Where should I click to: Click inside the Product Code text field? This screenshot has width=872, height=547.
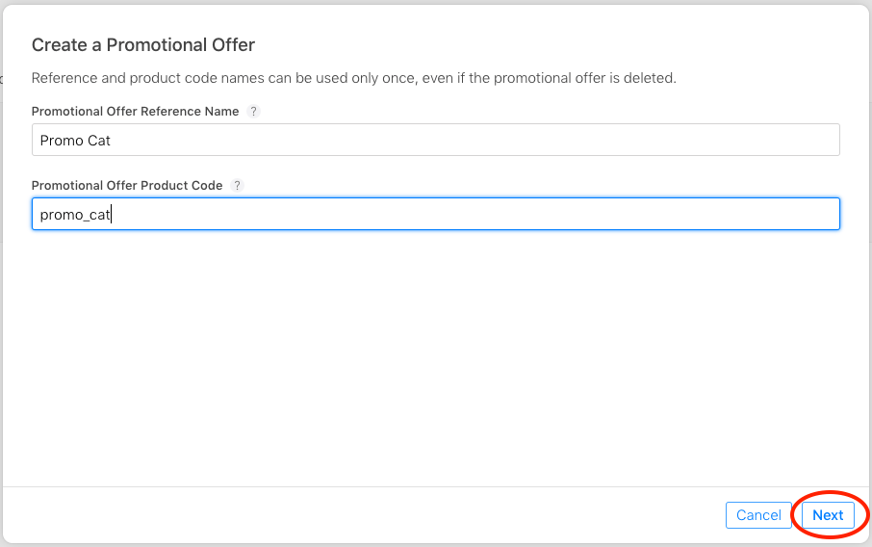435,214
